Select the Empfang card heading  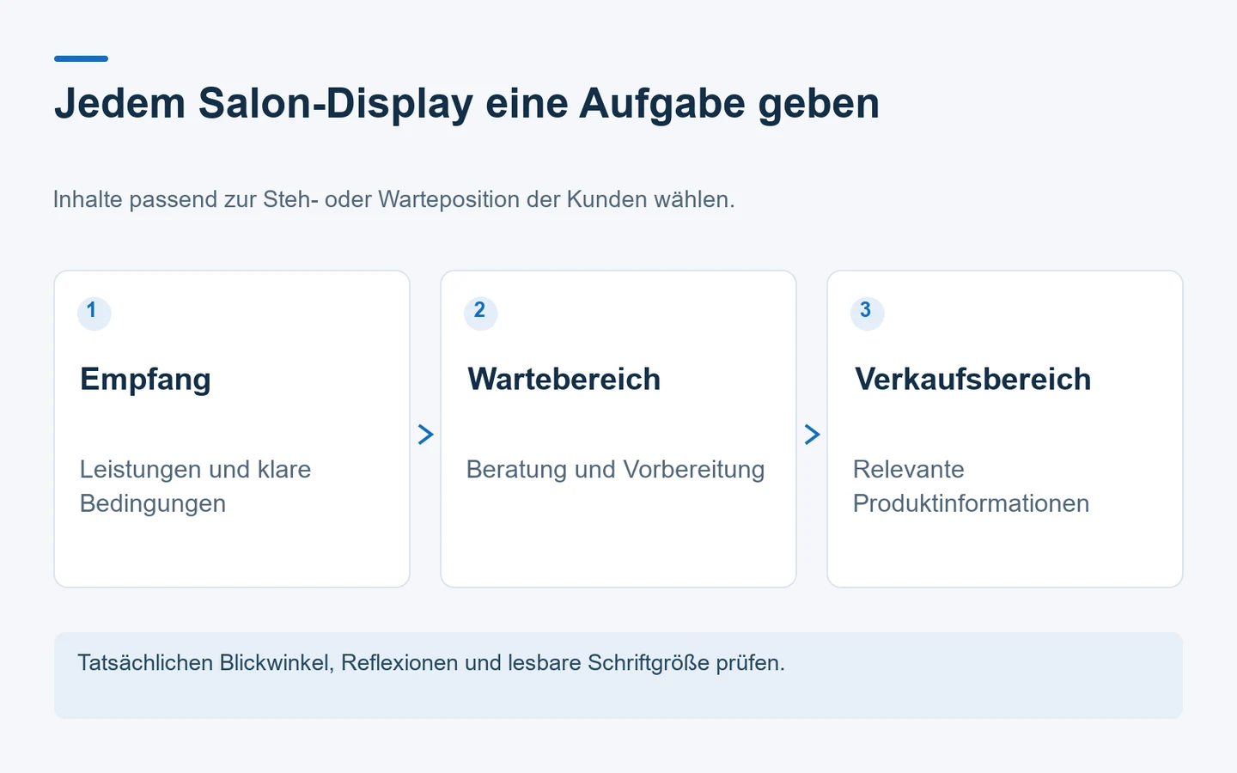145,380
